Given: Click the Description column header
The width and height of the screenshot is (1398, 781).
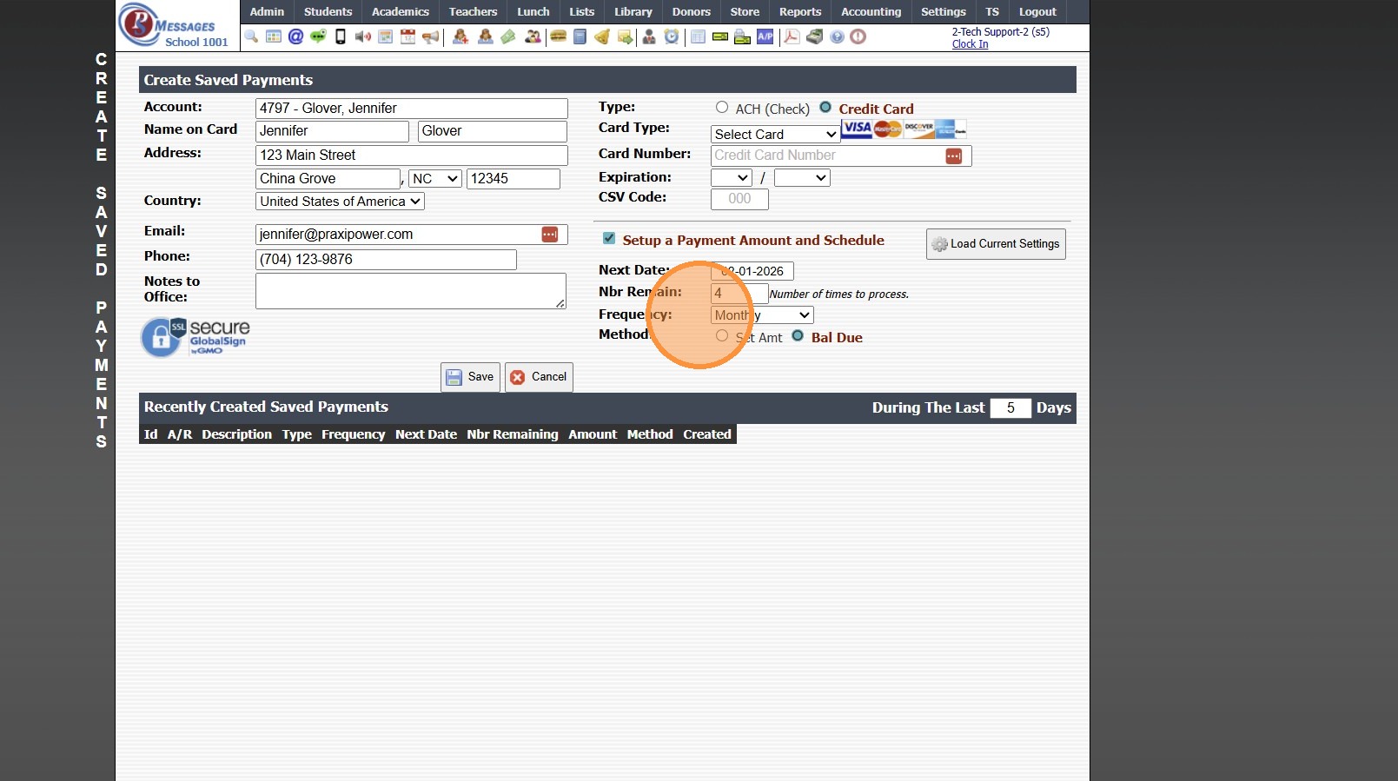Looking at the screenshot, I should coord(237,434).
